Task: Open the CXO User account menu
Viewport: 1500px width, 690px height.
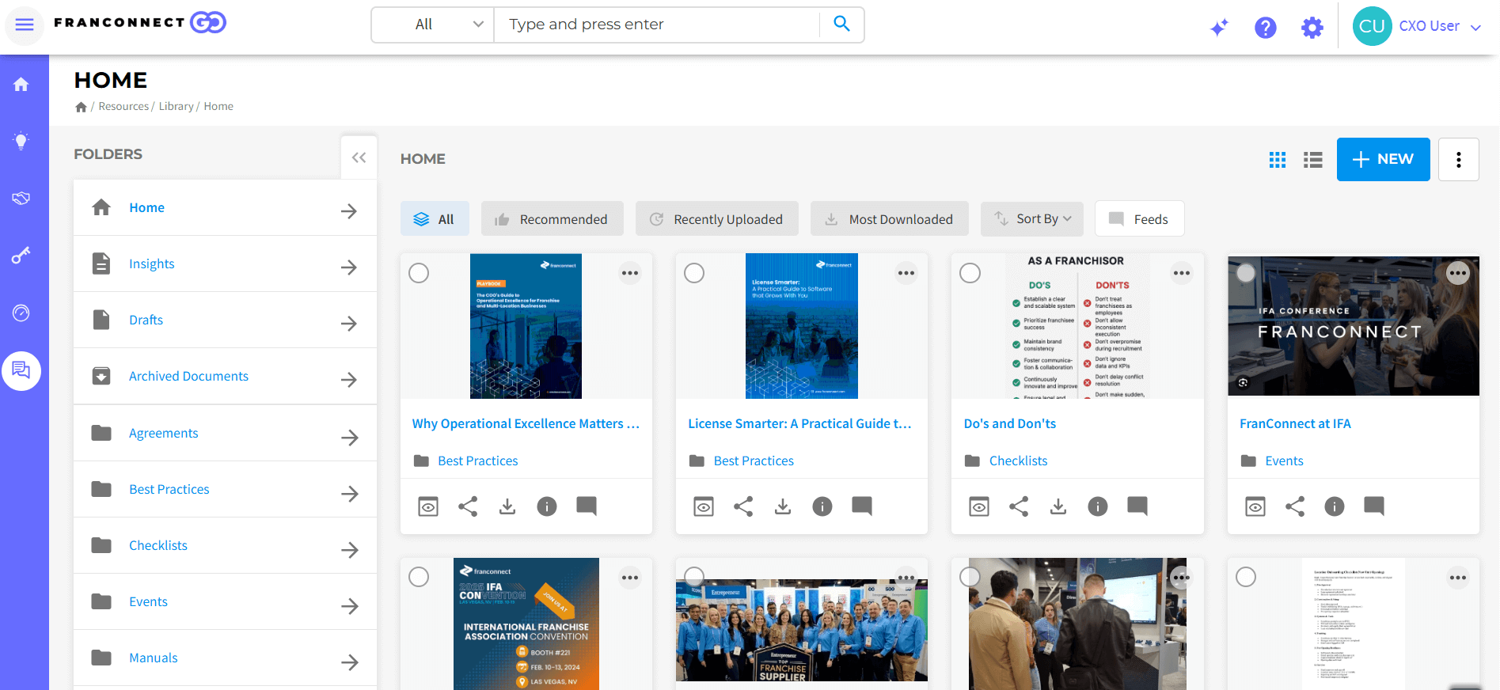Action: point(1417,26)
